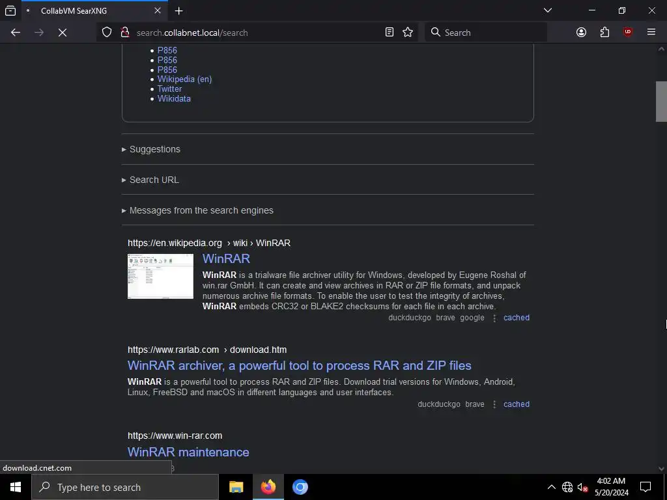This screenshot has width=667, height=500.
Task: Open more options dots for Wikipedia result
Action: tap(494, 318)
